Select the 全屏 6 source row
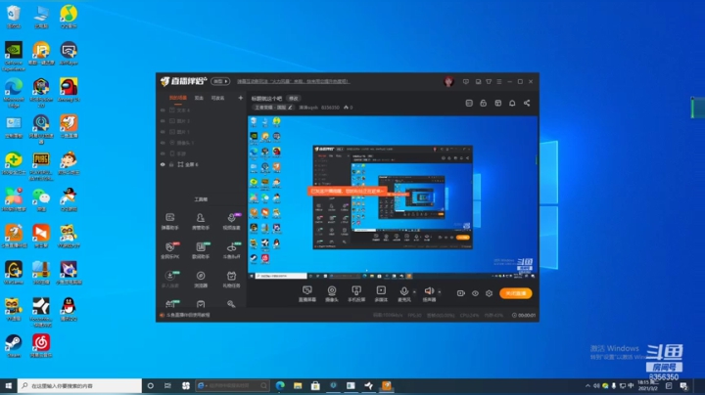Image resolution: width=705 pixels, height=395 pixels. 202,164
